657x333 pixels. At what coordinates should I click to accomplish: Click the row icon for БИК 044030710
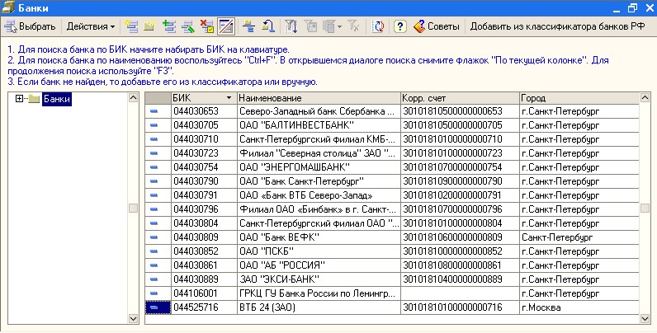(x=154, y=139)
